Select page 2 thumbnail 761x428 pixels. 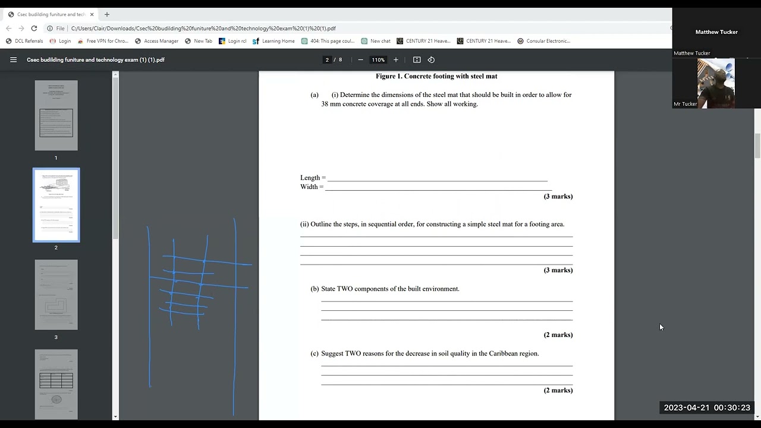click(56, 205)
